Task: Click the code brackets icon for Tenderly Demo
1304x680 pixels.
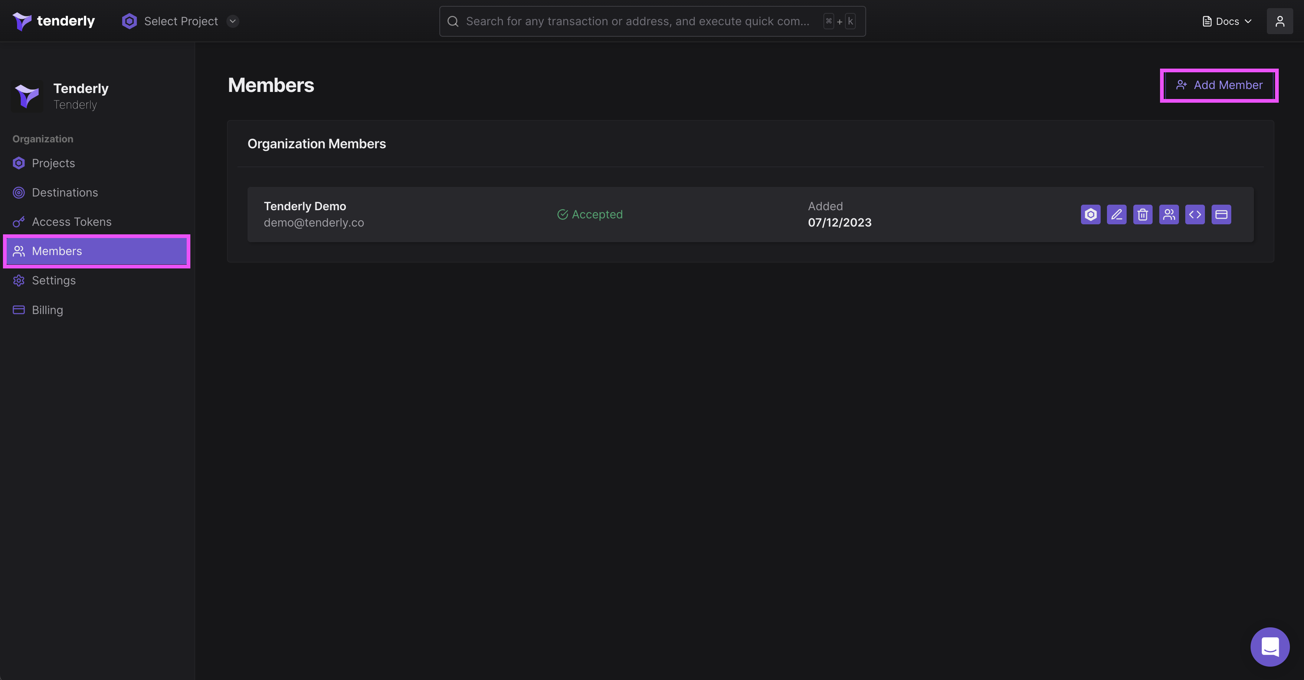Action: [1195, 215]
